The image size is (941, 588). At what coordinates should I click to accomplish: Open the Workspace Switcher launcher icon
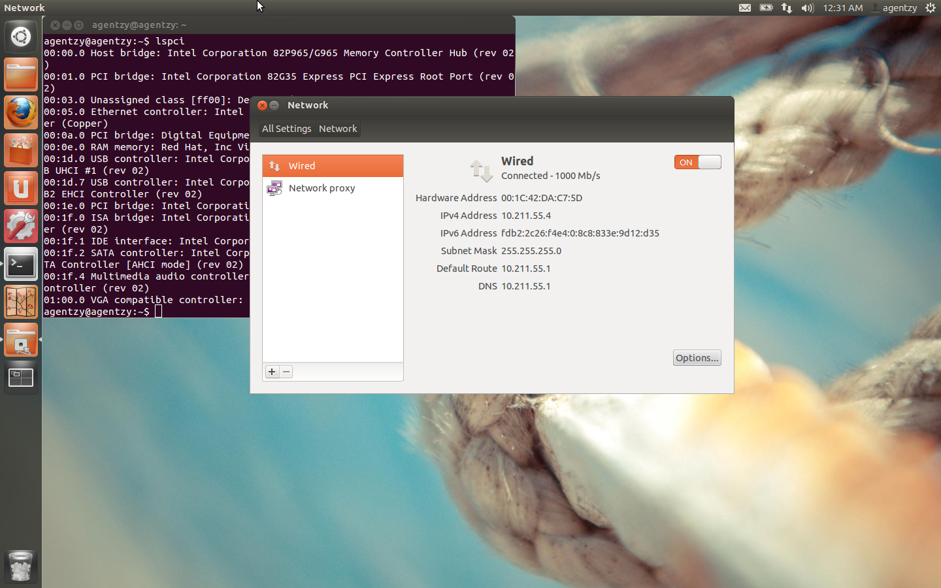(x=21, y=378)
